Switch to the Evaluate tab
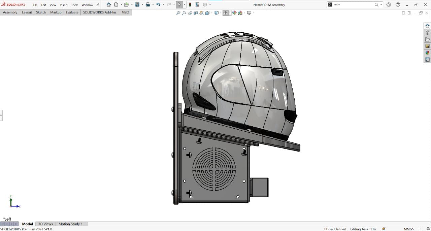Viewport: 431px width, 231px height. tap(72, 12)
